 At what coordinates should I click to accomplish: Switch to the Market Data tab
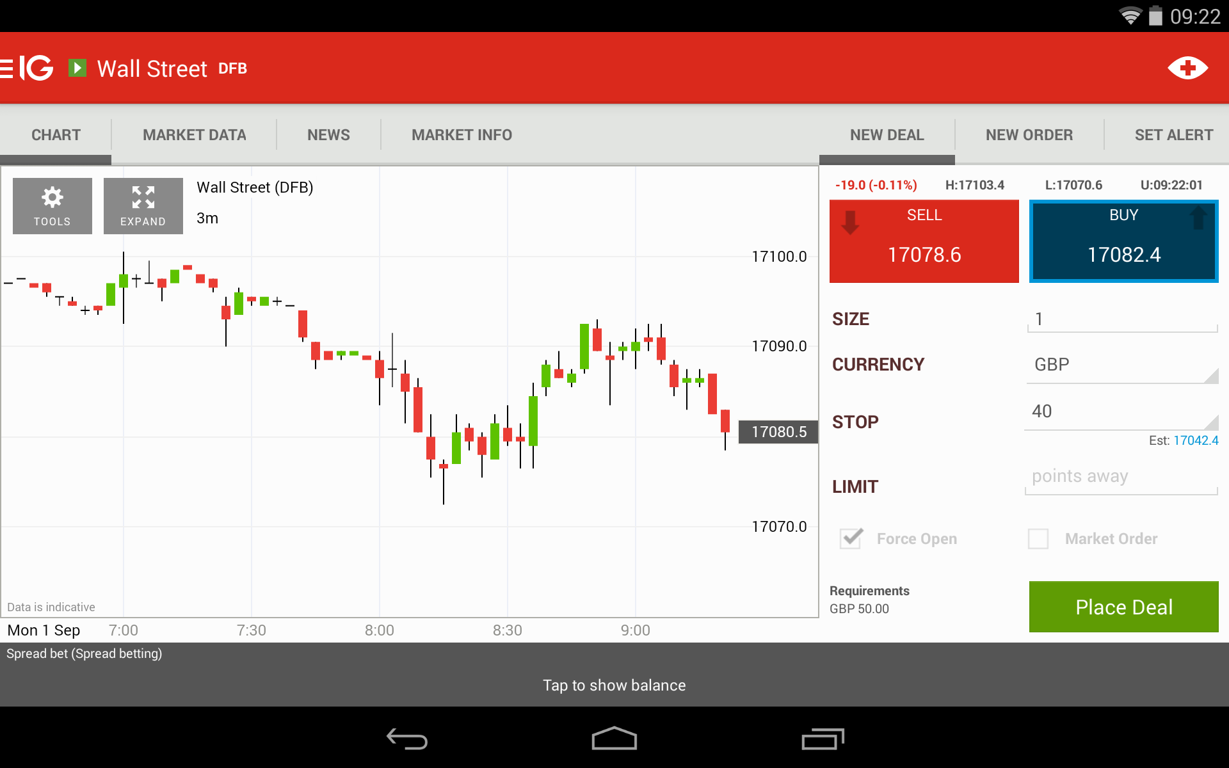tap(194, 135)
